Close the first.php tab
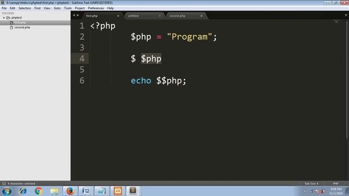This screenshot has width=349, height=196. [x=118, y=16]
